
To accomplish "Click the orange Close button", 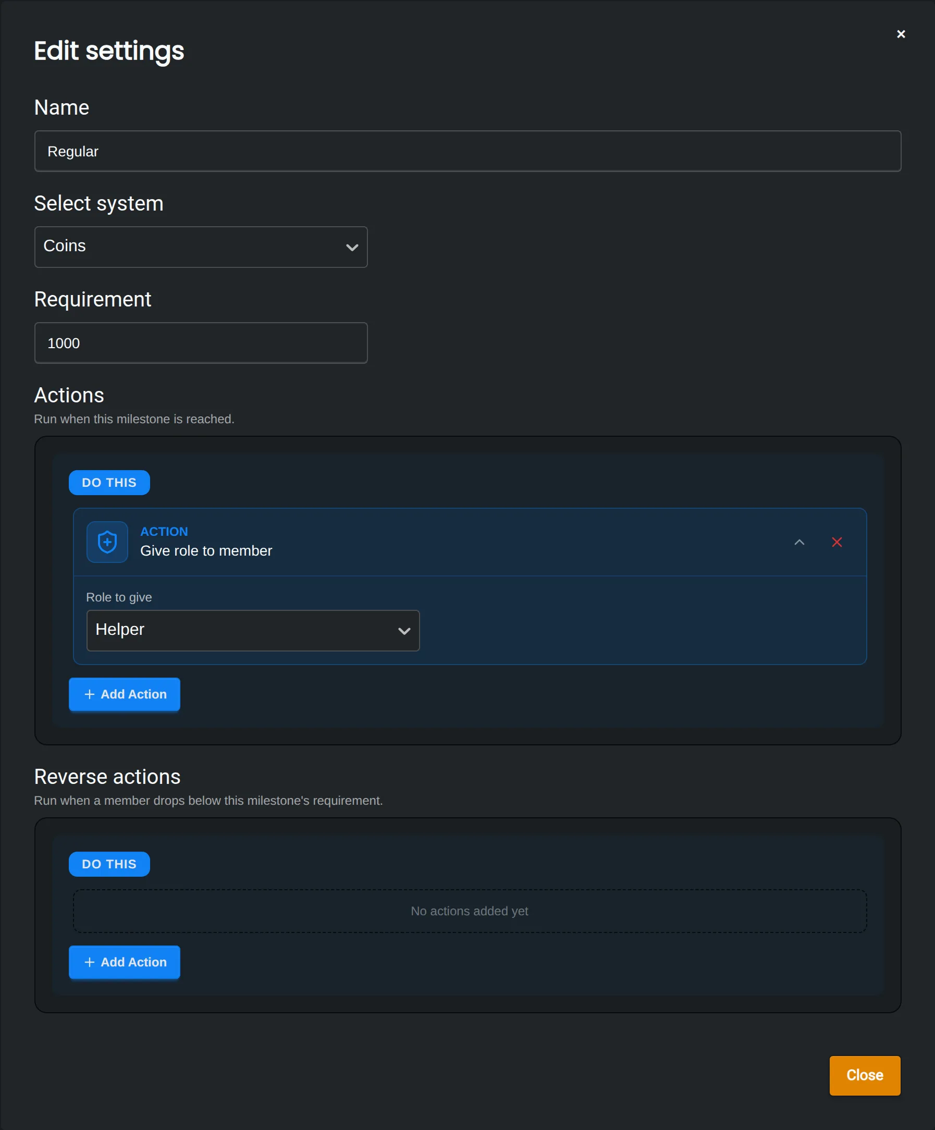I will pos(865,1075).
